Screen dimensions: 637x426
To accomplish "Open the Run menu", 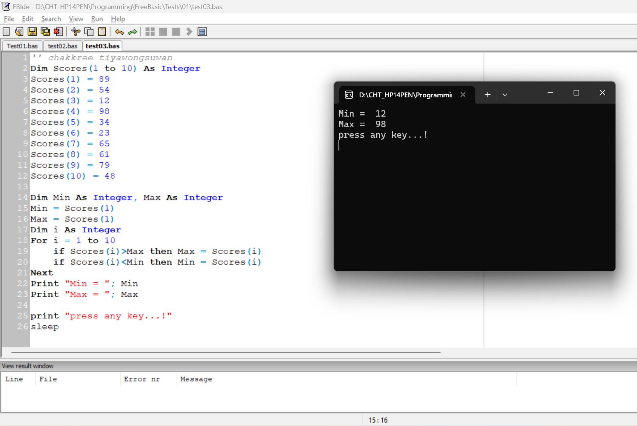I will coord(97,19).
